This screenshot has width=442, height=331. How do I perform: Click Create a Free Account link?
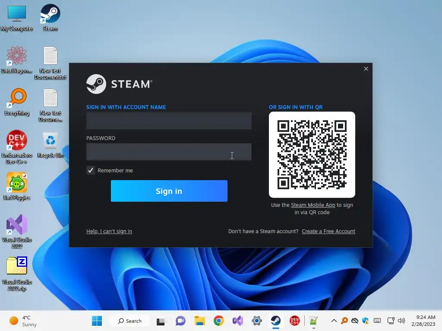point(328,231)
